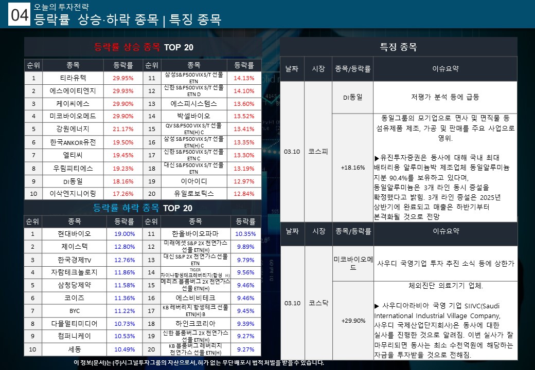Click the '11.36%' rate cell
This screenshot has width=535, height=370.
coord(124,298)
